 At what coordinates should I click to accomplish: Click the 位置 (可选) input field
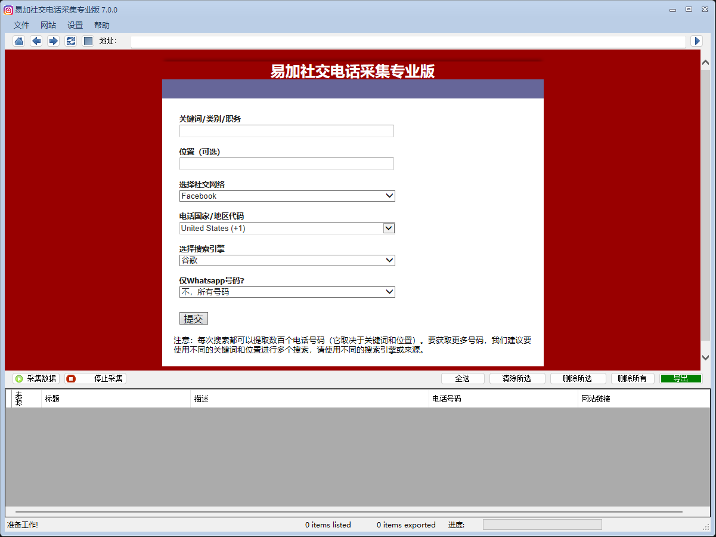[287, 163]
